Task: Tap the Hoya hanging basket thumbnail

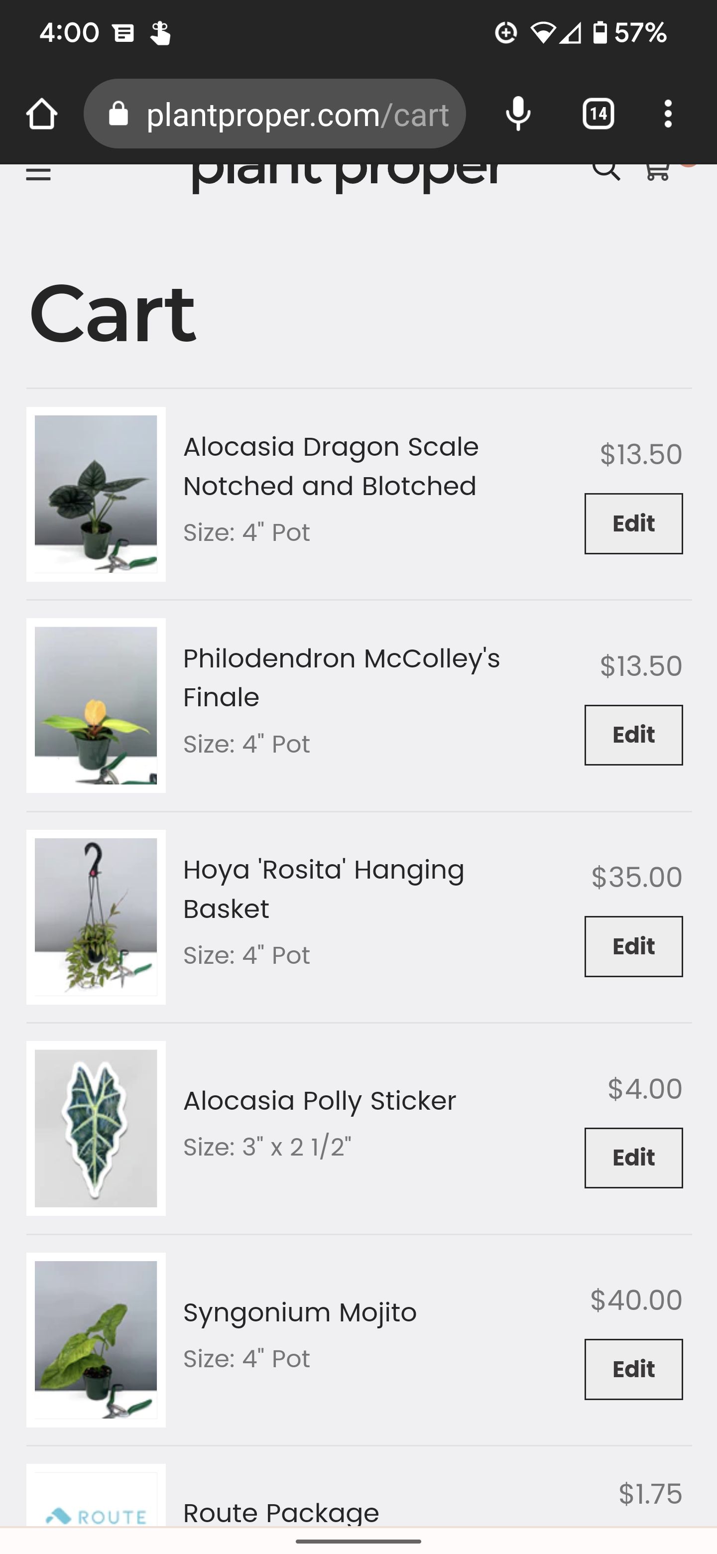Action: 96,917
